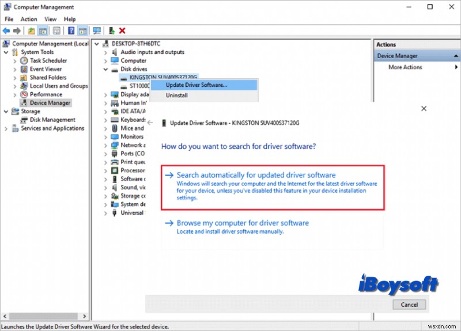Open the Help menu
Viewport: 461px width, 331px height.
(x=70, y=19)
